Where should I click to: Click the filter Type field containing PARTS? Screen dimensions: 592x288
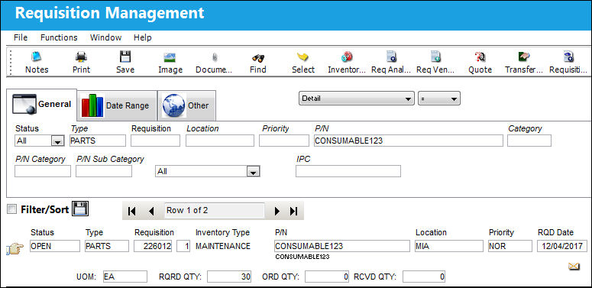[98, 141]
